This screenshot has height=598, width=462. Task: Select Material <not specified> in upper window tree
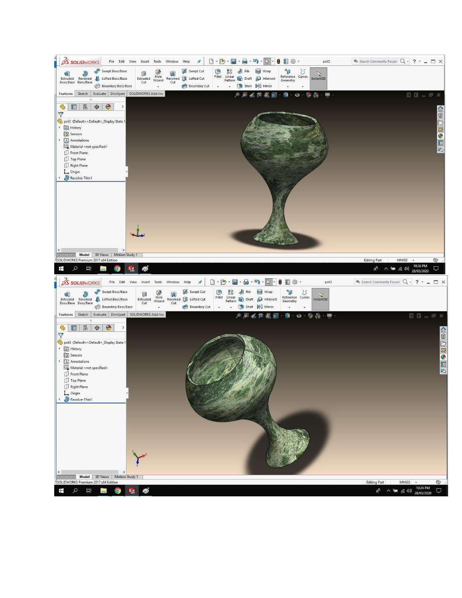click(86, 146)
